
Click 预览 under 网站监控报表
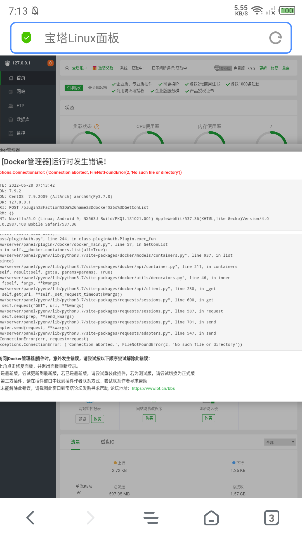tap(82, 419)
